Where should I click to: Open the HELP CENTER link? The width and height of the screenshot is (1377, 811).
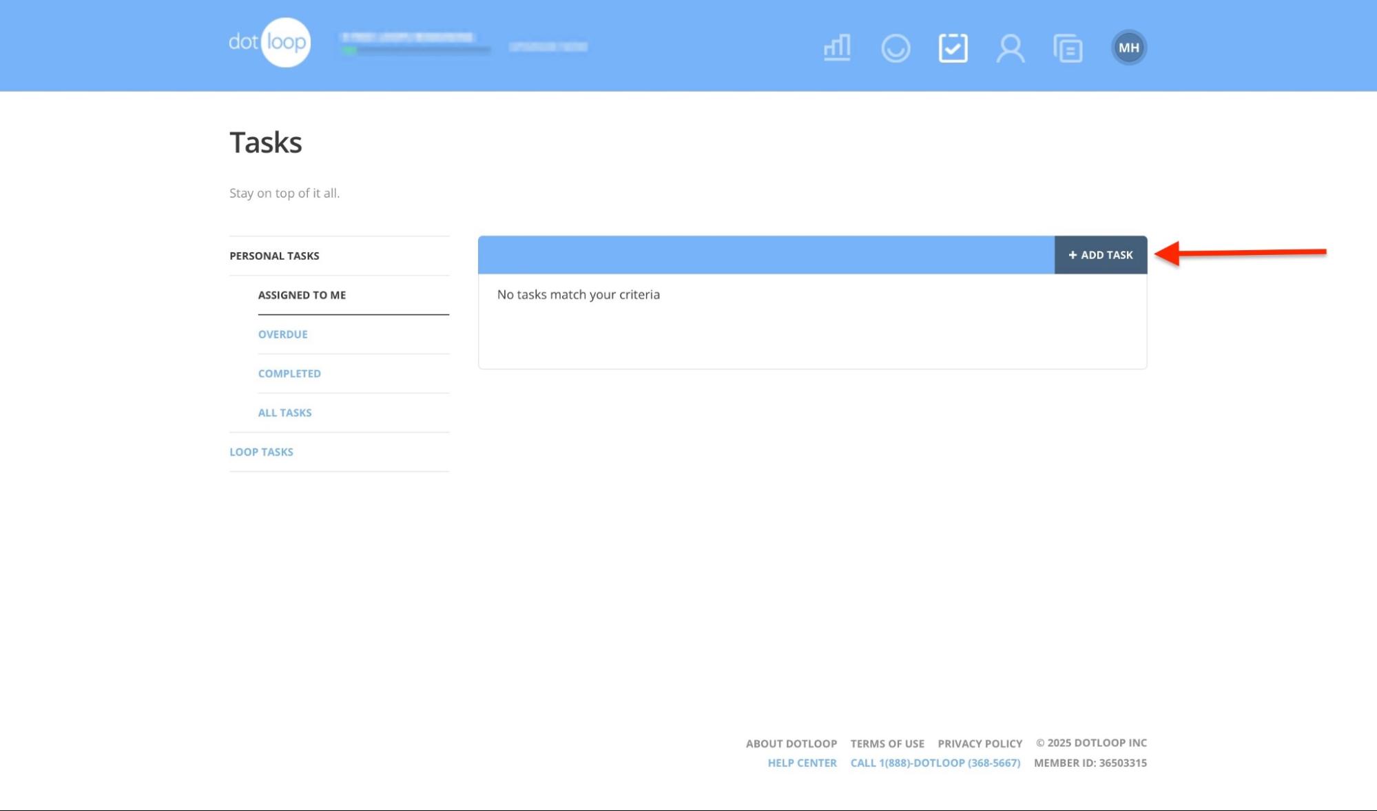pos(803,763)
